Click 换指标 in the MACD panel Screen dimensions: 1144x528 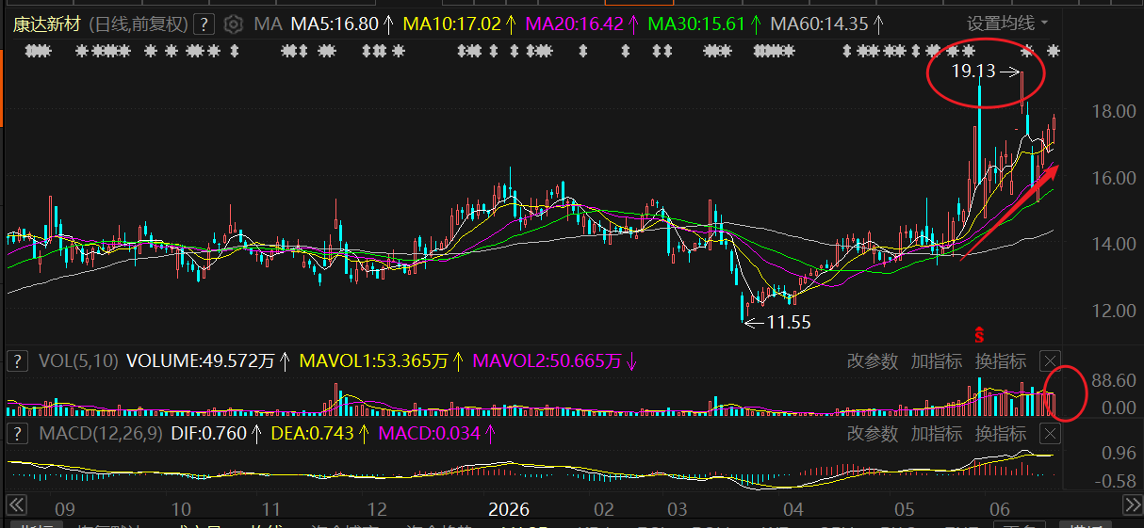[1001, 434]
